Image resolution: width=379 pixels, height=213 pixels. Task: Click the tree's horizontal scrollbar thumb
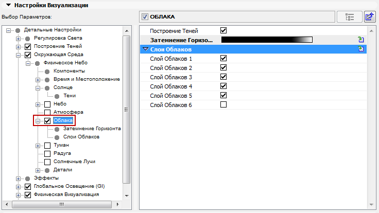(x=61, y=204)
